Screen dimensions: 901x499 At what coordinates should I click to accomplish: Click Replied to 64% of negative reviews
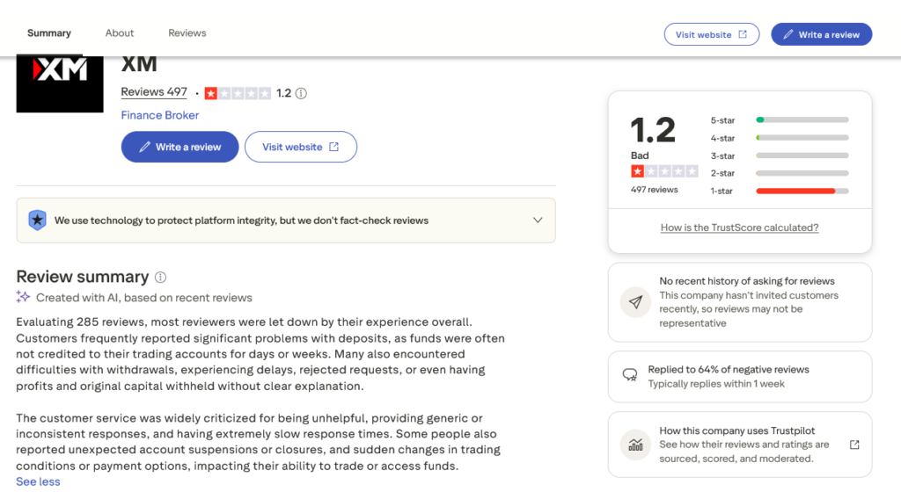point(729,370)
